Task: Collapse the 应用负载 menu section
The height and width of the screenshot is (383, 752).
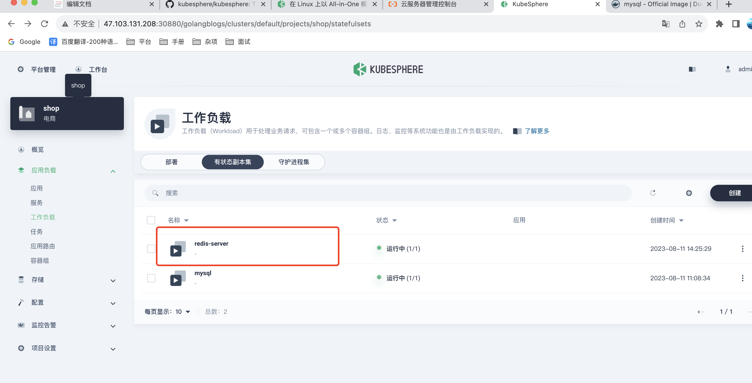Action: (x=113, y=171)
